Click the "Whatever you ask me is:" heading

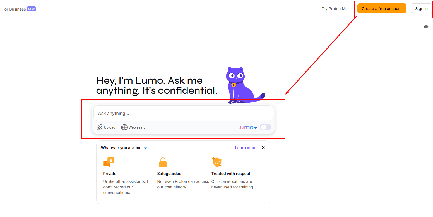tap(124, 148)
